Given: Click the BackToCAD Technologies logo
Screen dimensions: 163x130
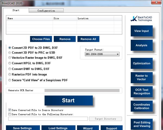Looking at the screenshot, I should 141,19.
